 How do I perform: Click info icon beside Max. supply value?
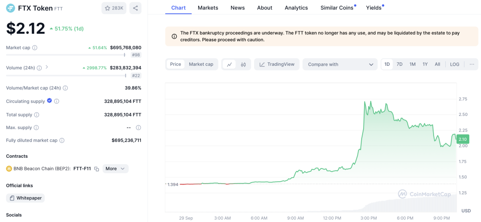pos(139,128)
